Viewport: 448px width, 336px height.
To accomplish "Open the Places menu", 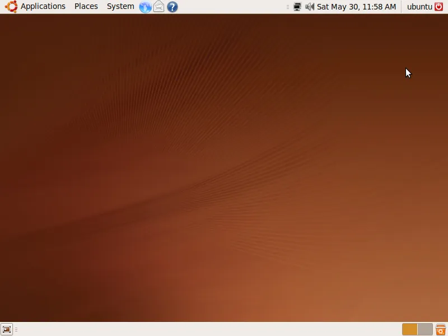I will tap(86, 6).
